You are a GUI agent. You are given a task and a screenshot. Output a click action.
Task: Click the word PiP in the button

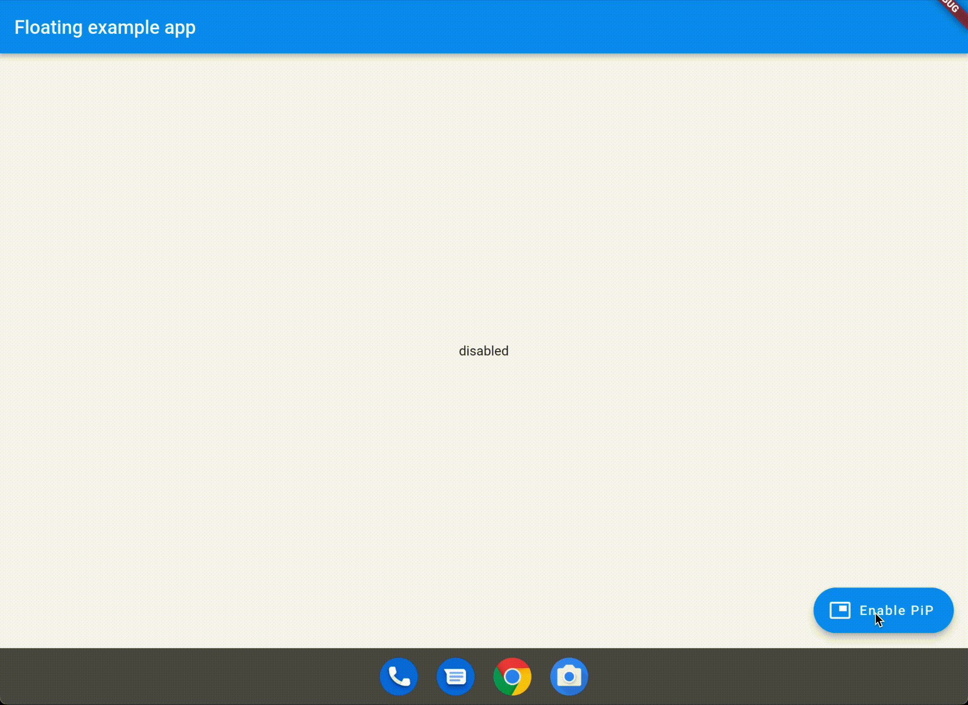[922, 610]
